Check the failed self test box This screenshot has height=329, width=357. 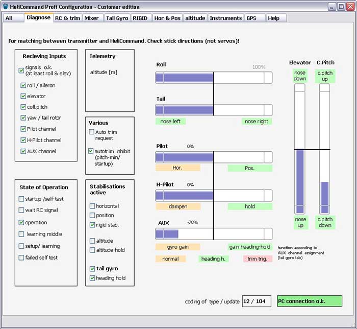coord(21,257)
